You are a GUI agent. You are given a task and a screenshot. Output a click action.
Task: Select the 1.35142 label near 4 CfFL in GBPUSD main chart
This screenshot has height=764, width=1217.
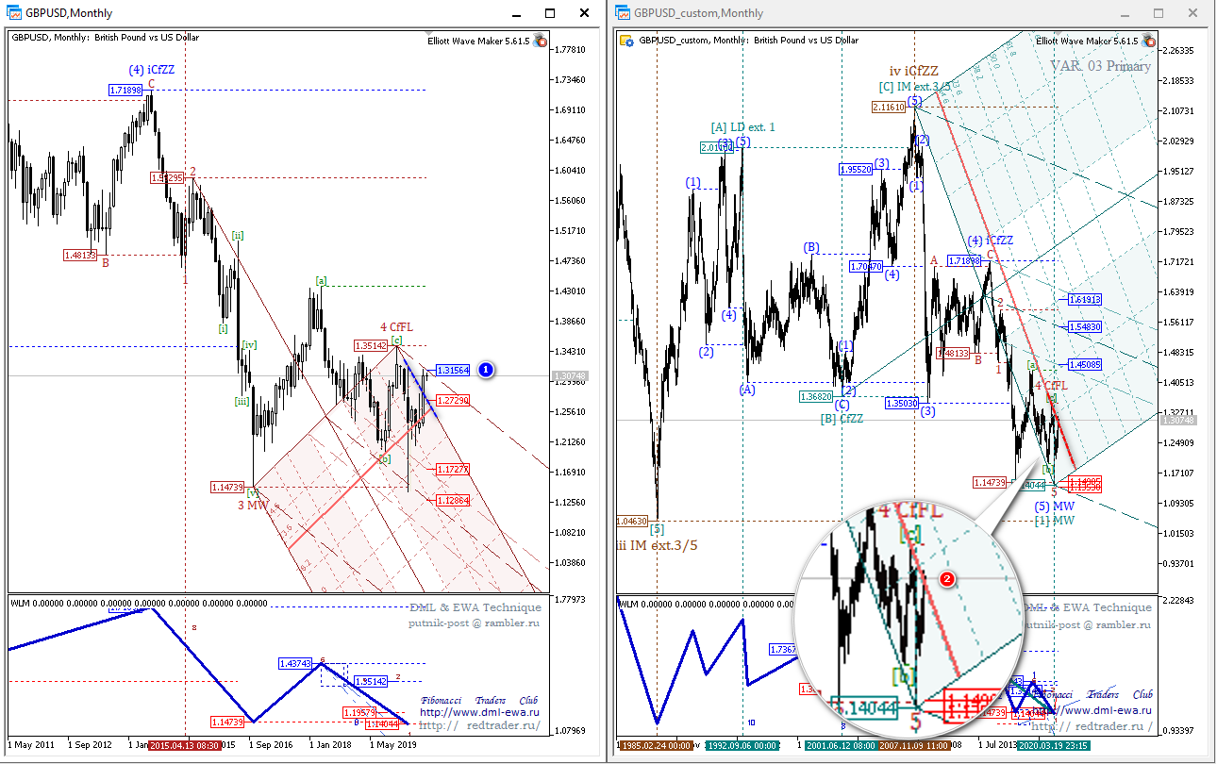coord(371,345)
